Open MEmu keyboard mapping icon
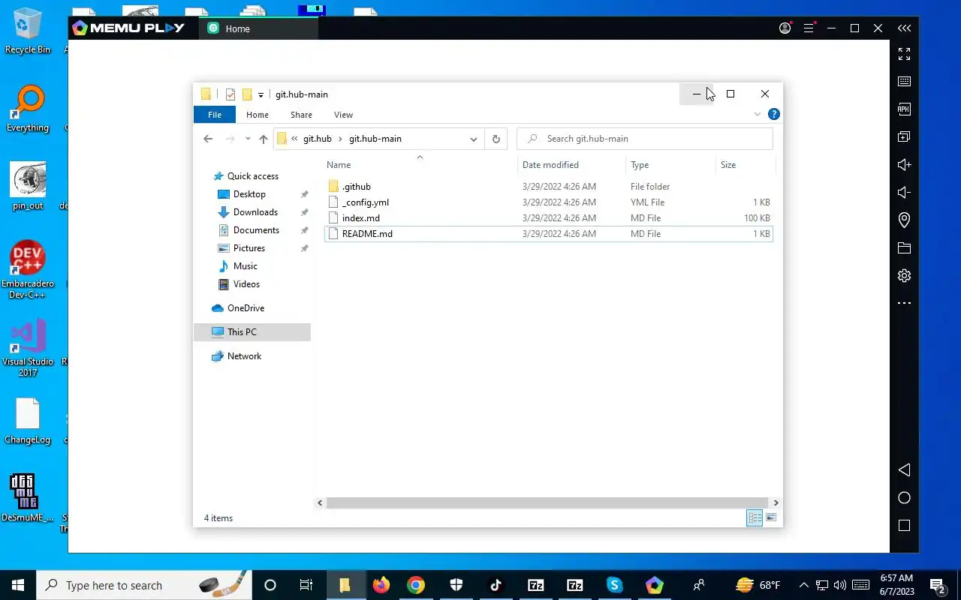The width and height of the screenshot is (961, 600). [904, 81]
